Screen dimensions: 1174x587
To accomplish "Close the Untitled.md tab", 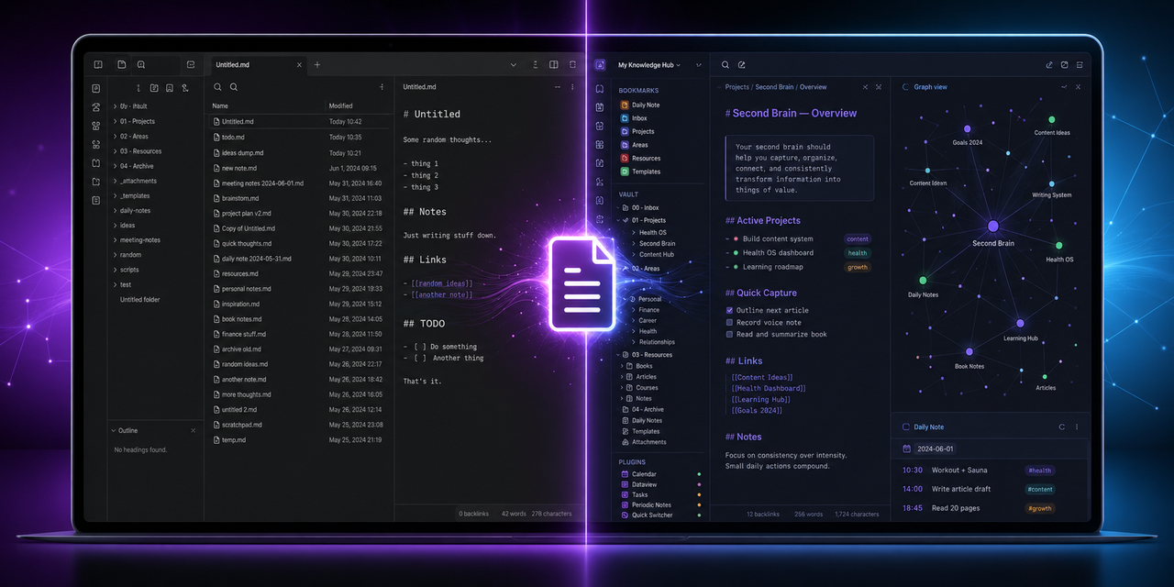I will coord(299,65).
